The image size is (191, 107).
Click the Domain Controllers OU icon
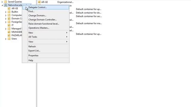coord(9,18)
